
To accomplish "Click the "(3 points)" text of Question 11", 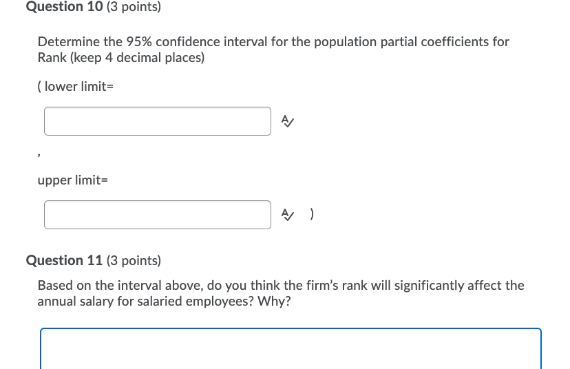I will tap(134, 260).
